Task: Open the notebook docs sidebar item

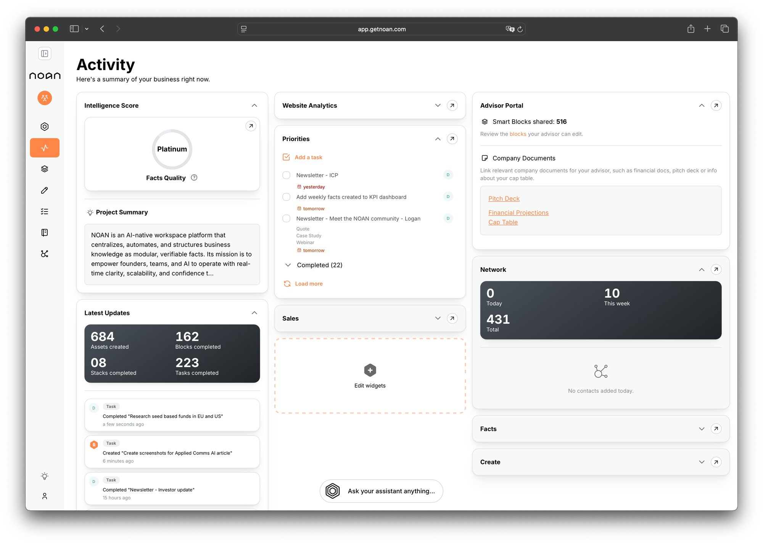Action: [45, 233]
